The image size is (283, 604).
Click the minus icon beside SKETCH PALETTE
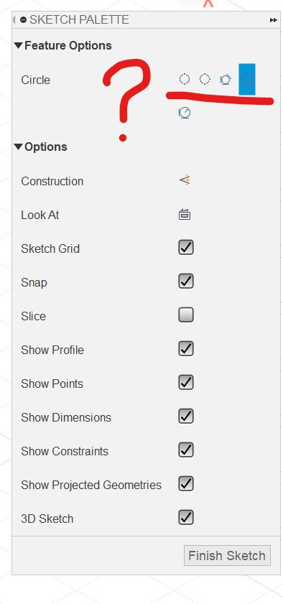click(23, 19)
